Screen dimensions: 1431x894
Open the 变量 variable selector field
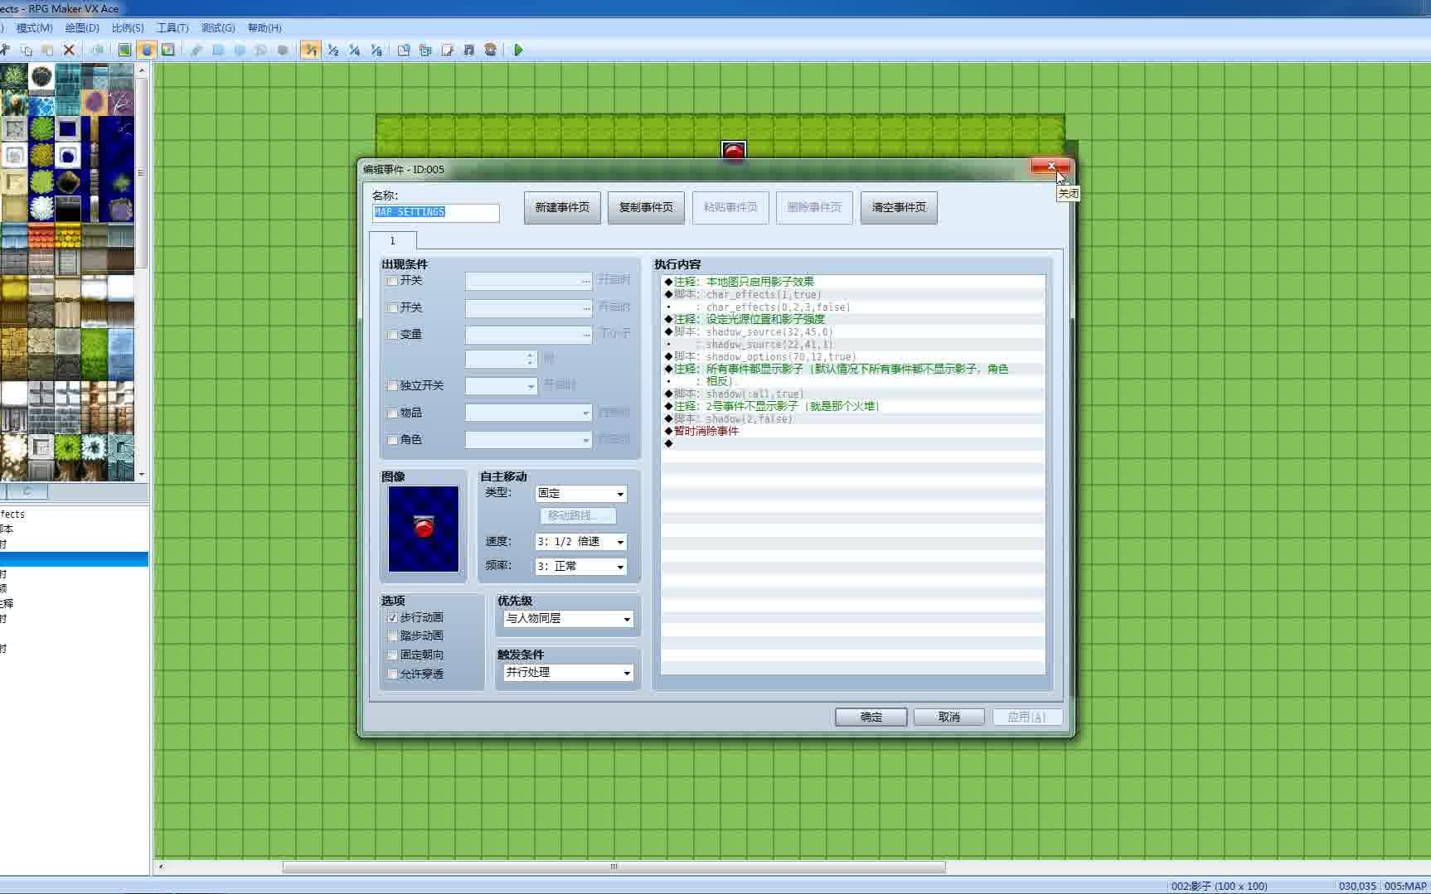point(528,335)
